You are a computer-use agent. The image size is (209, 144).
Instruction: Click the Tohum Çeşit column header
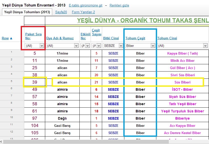(x=135, y=38)
